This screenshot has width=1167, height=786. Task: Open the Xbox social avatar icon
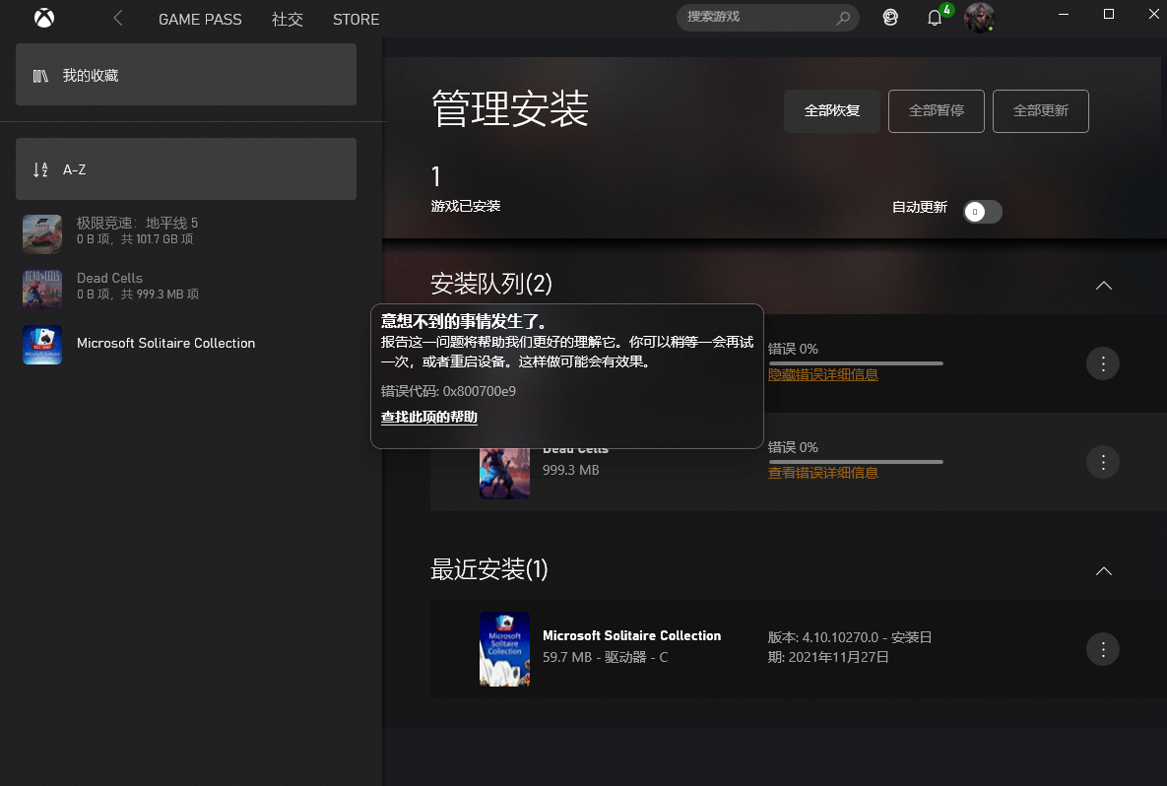tap(890, 17)
